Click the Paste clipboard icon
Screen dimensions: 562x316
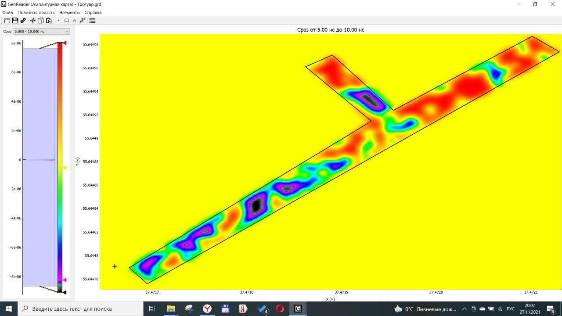[x=49, y=21]
